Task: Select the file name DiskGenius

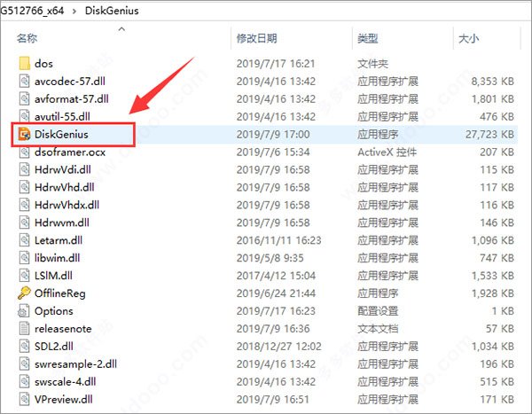Action: point(61,134)
